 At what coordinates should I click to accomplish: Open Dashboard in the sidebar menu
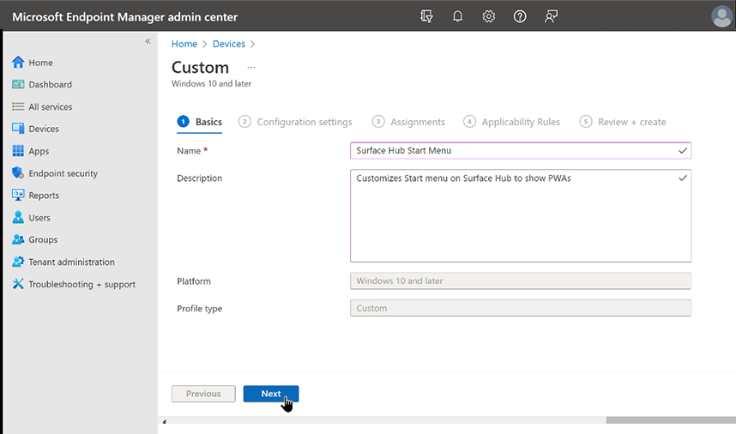tap(51, 84)
